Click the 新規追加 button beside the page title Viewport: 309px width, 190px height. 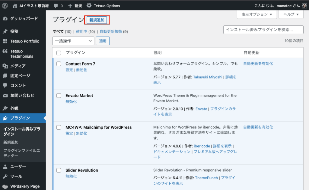[97, 20]
